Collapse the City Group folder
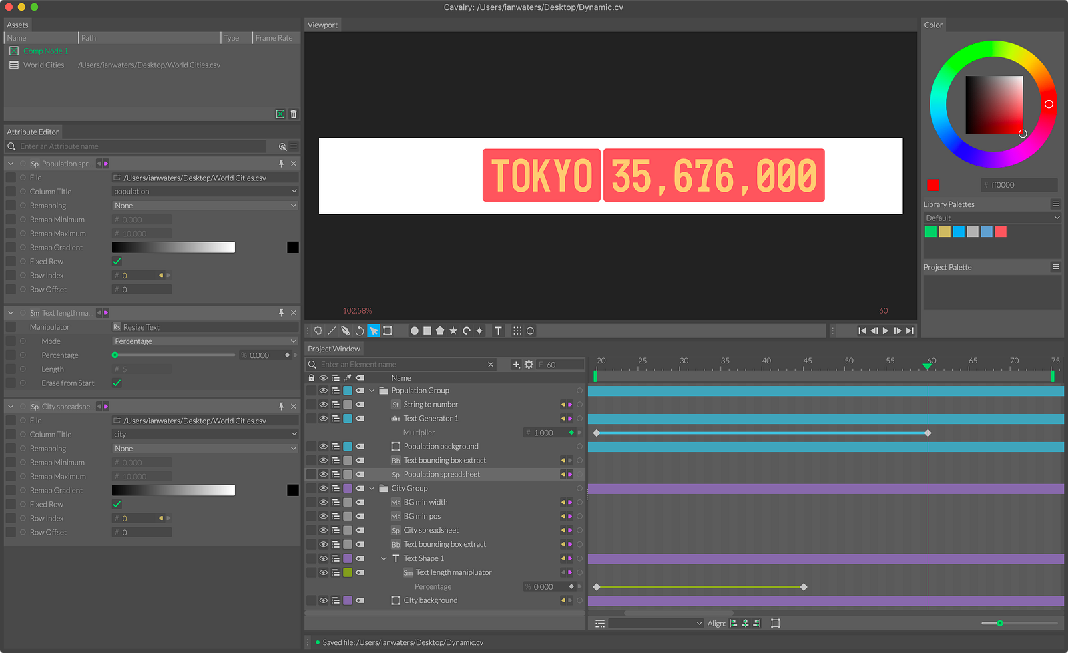Screen dimensions: 1068x653 pyautogui.click(x=372, y=489)
